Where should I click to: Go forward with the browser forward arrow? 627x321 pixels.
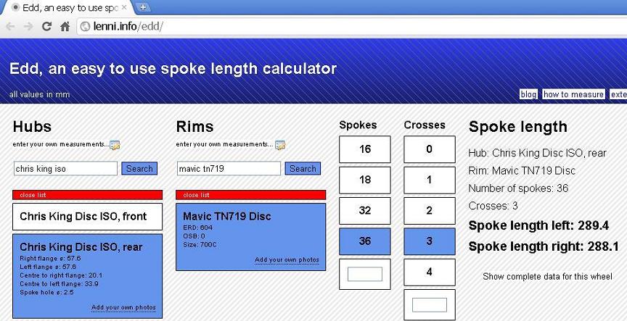point(28,27)
